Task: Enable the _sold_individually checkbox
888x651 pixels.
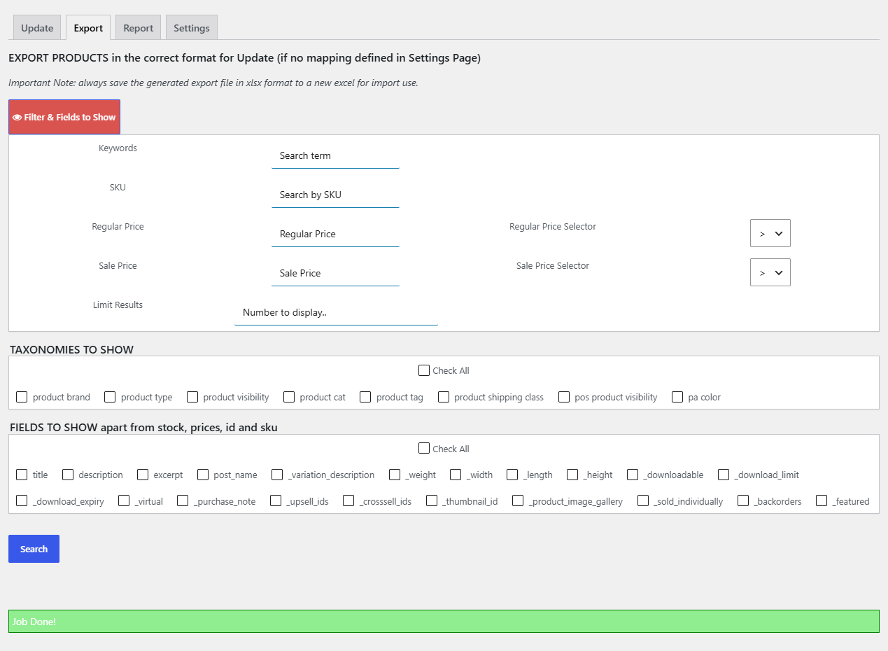Action: point(643,500)
